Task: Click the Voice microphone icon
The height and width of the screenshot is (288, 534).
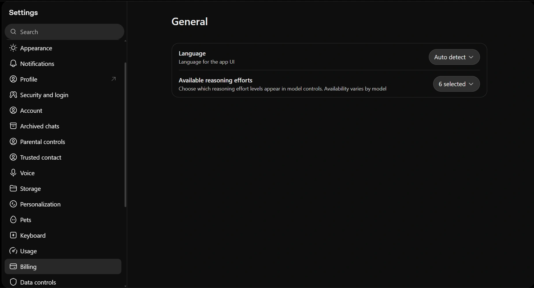Action: tap(13, 173)
